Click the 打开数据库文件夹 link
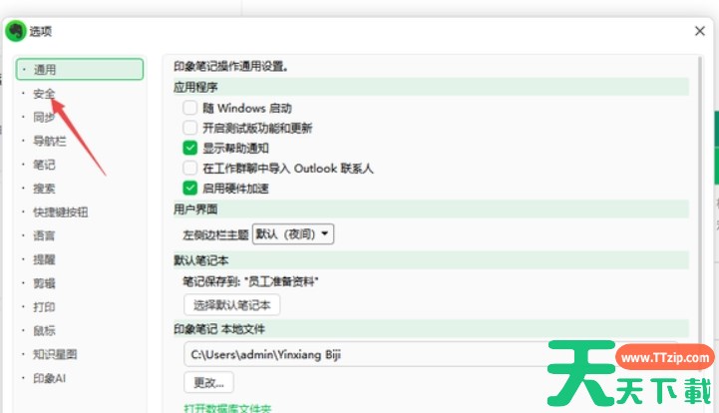 click(228, 408)
